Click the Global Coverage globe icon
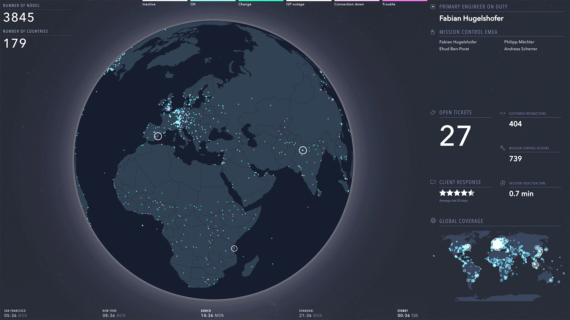This screenshot has height=320, width=570. (x=433, y=221)
